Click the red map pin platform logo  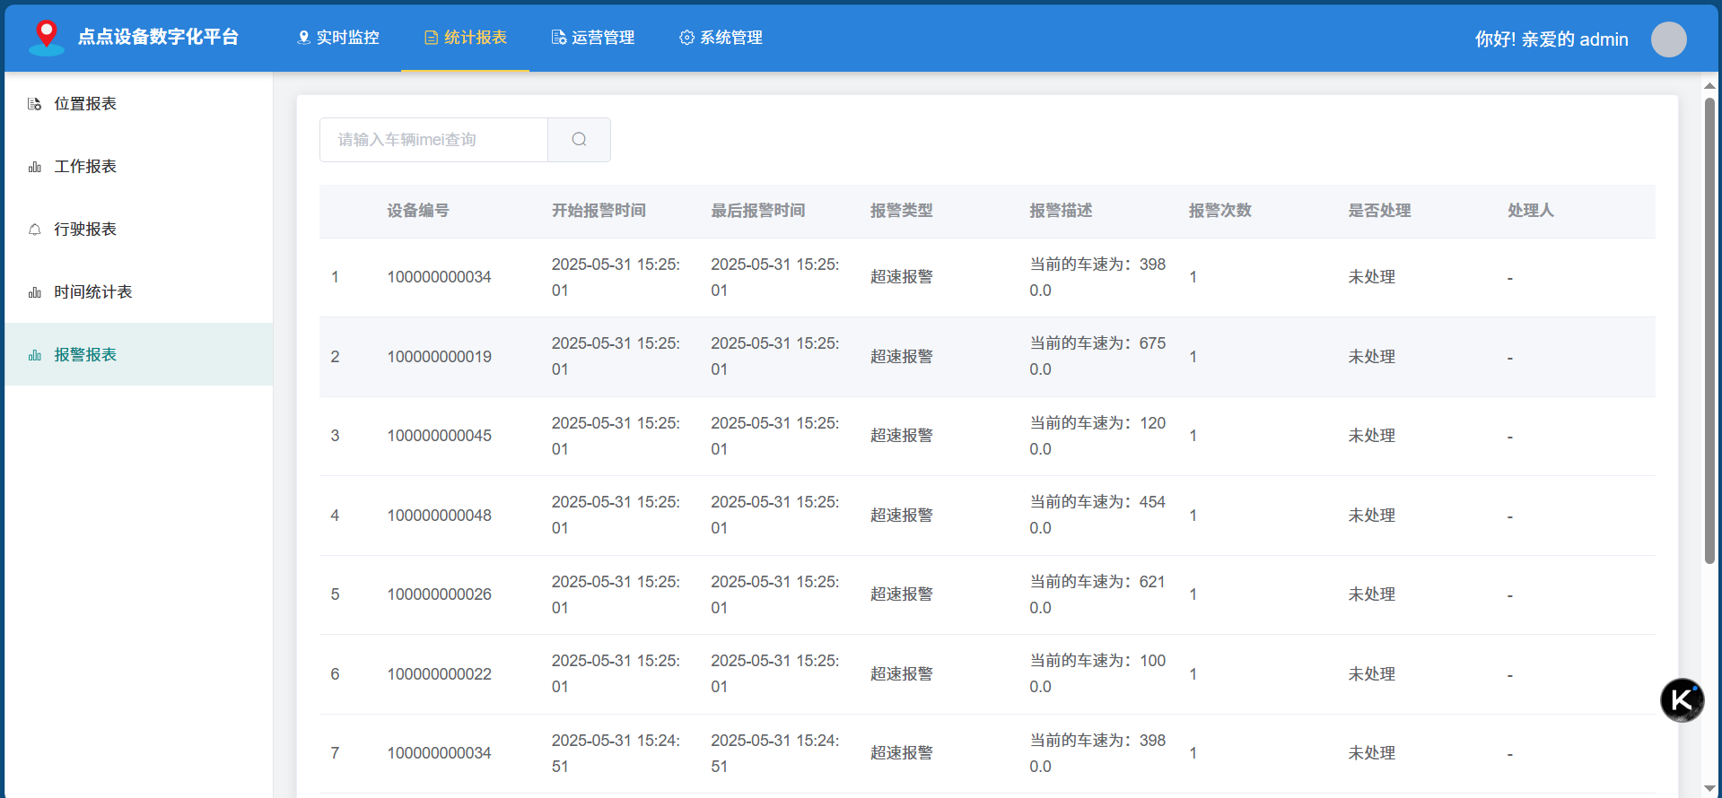(47, 38)
